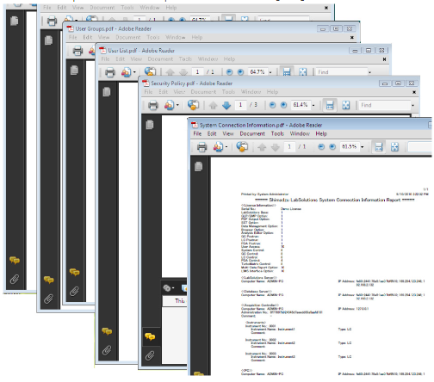Click fit page icon in System Connection Information window
The image size is (434, 382).
pos(394,147)
